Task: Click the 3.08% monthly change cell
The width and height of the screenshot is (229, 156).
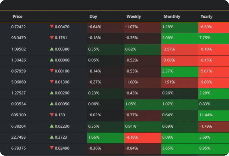Action: click(x=179, y=39)
